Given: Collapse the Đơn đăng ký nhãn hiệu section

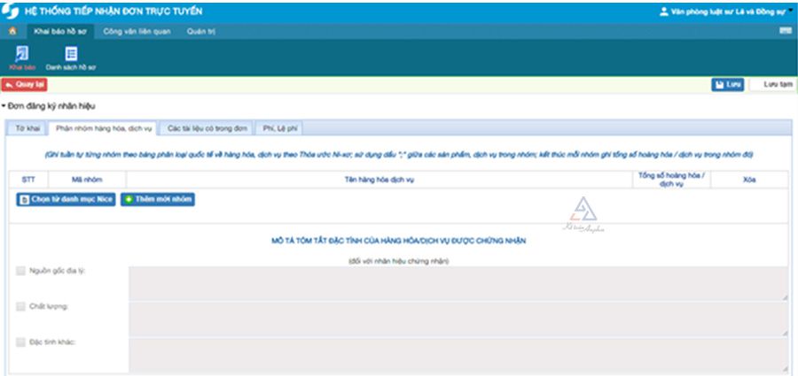Looking at the screenshot, I should click(4, 106).
